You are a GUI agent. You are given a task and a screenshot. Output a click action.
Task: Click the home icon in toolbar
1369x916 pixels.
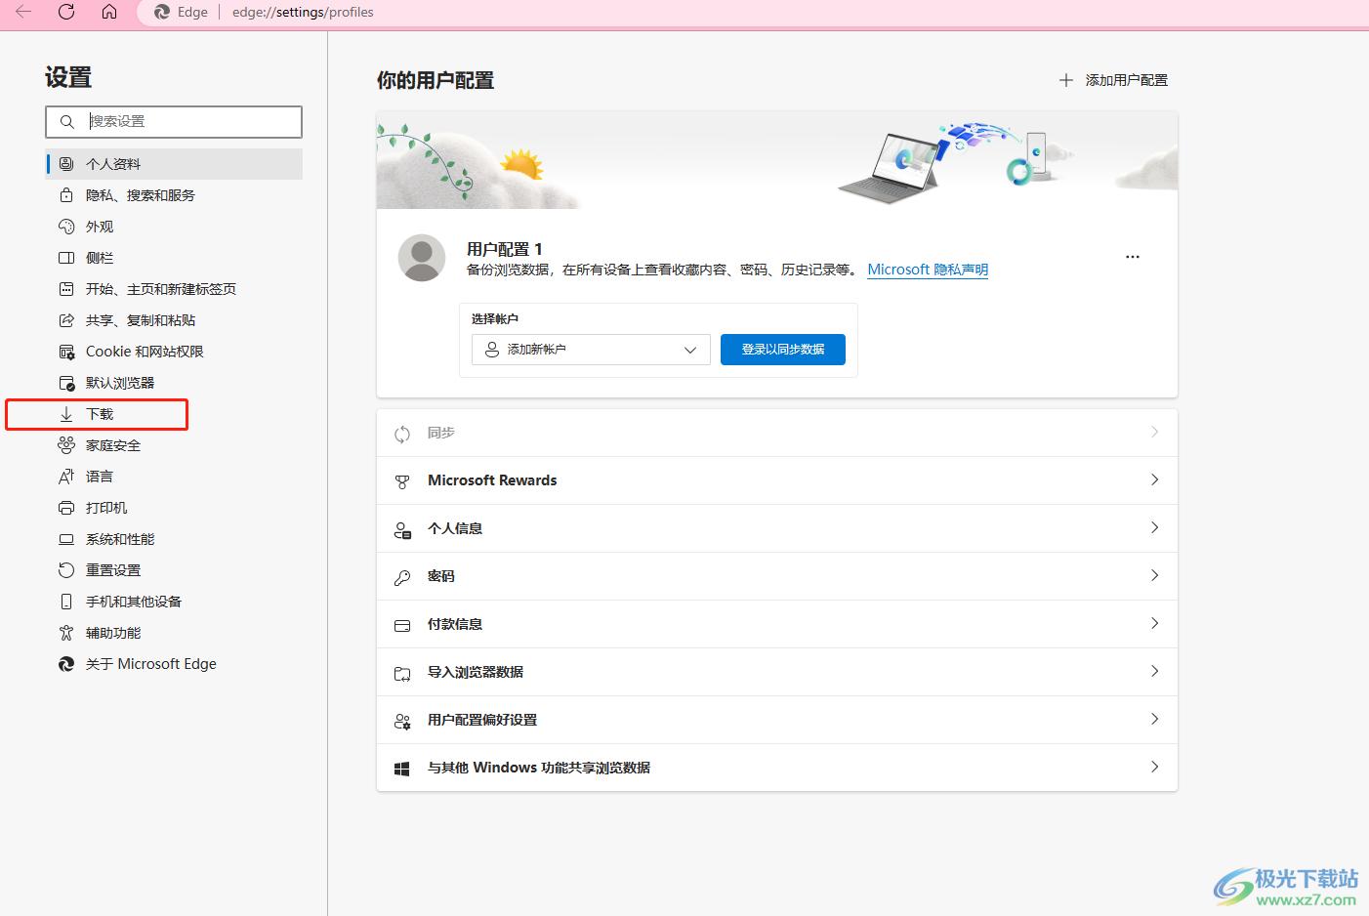click(109, 12)
